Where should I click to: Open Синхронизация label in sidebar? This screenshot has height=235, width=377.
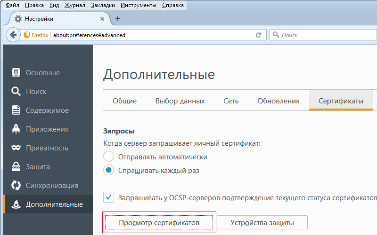pyautogui.click(x=52, y=186)
